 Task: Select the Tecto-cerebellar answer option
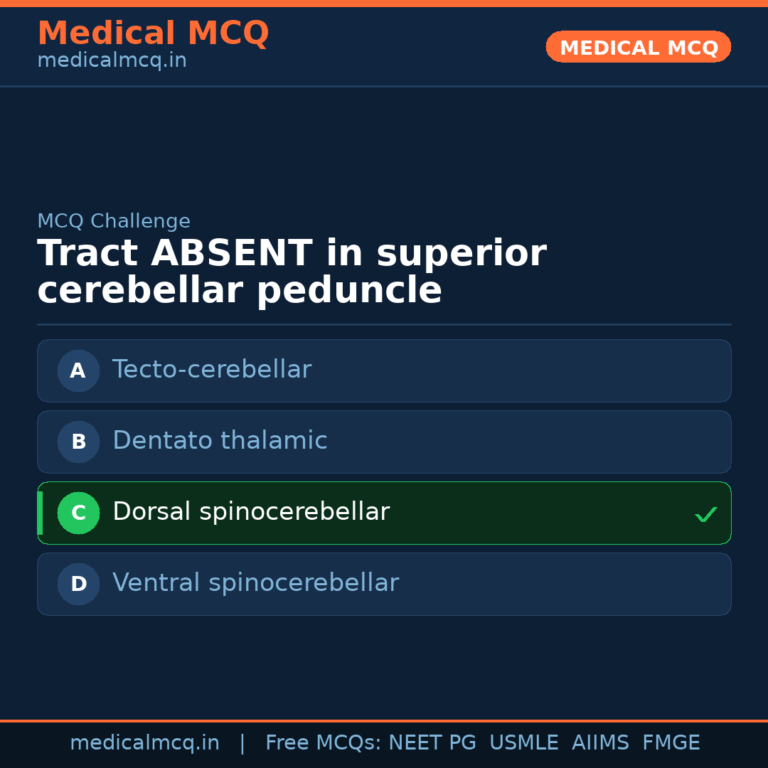384,370
